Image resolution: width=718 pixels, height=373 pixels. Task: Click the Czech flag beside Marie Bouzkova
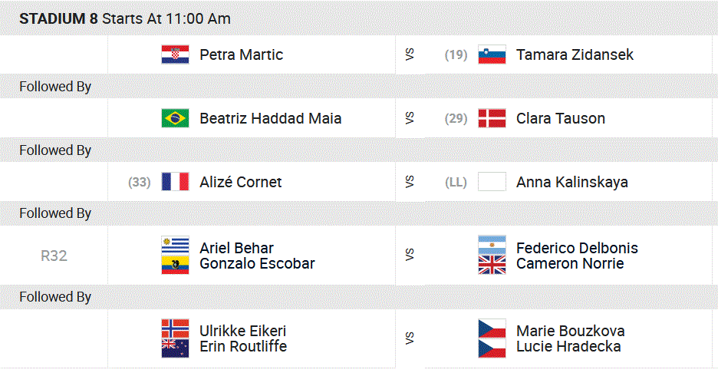492,328
